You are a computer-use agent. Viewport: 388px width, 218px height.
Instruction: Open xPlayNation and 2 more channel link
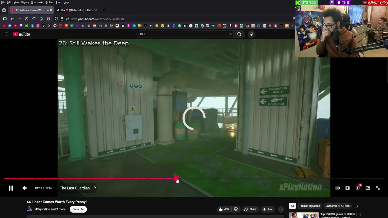[x=50, y=209]
